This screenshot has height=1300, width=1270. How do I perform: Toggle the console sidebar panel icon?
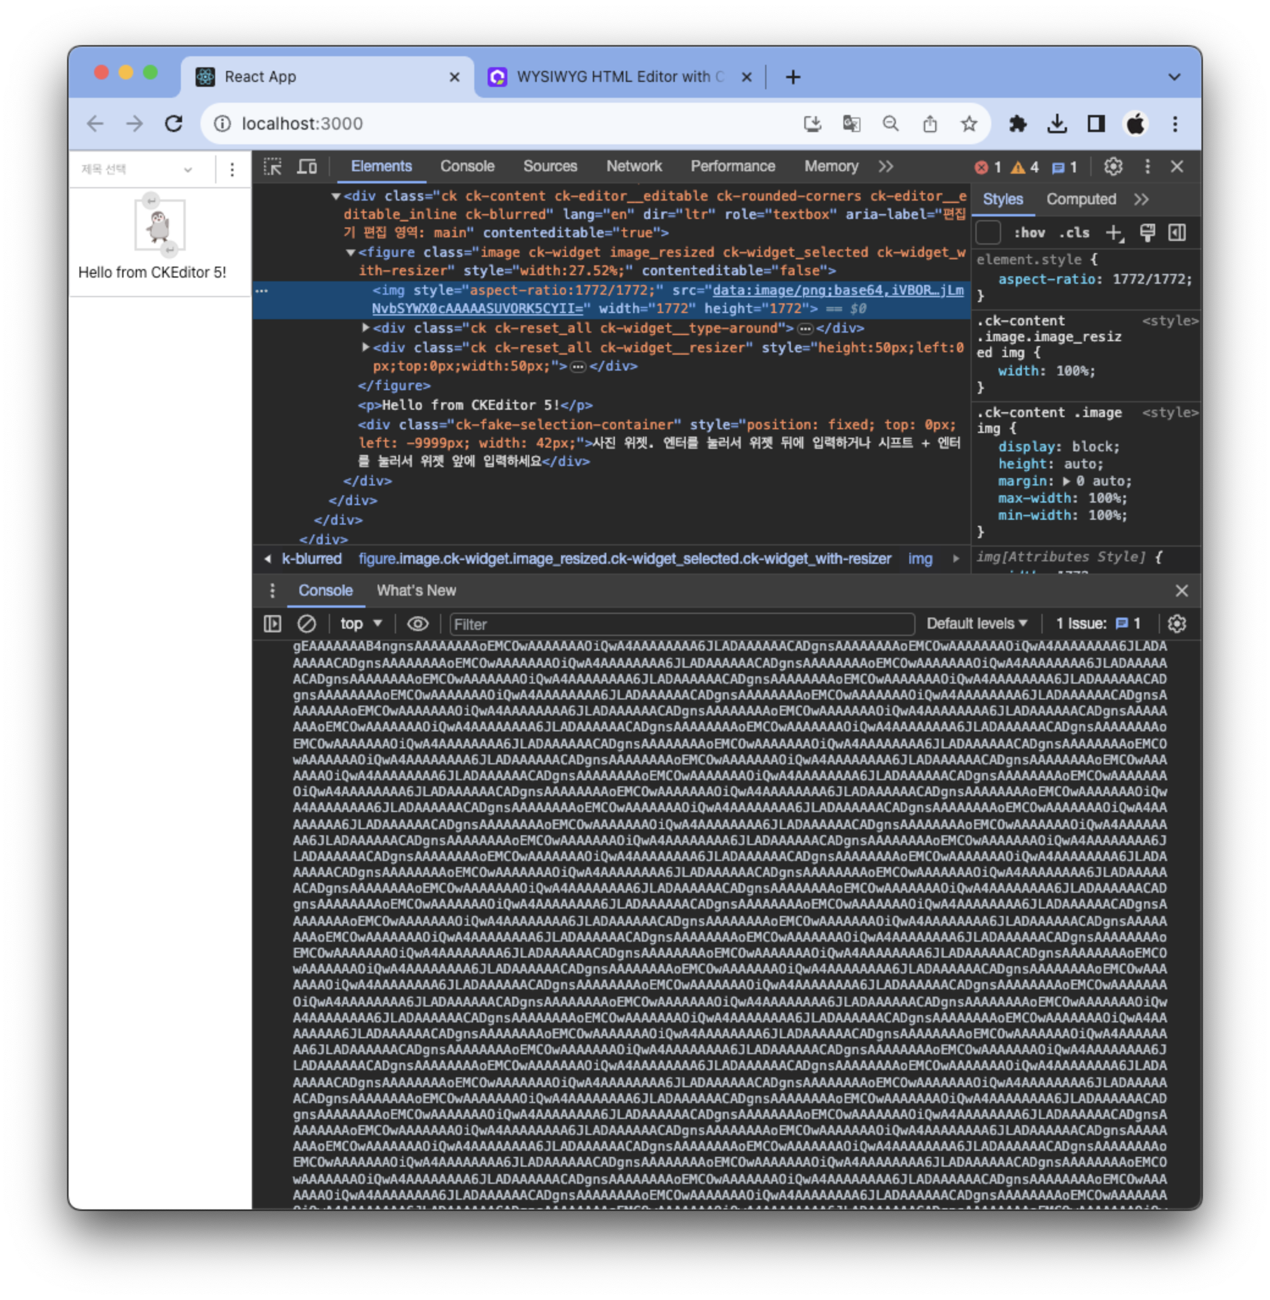click(x=272, y=624)
